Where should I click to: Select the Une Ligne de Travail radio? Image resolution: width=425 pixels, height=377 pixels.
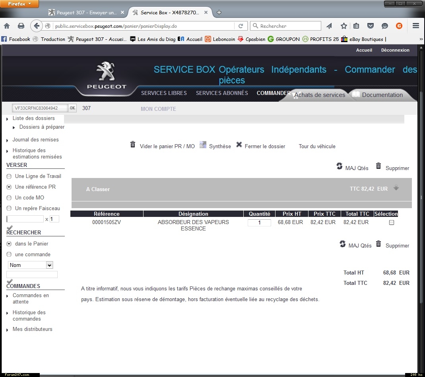pyautogui.click(x=9, y=176)
